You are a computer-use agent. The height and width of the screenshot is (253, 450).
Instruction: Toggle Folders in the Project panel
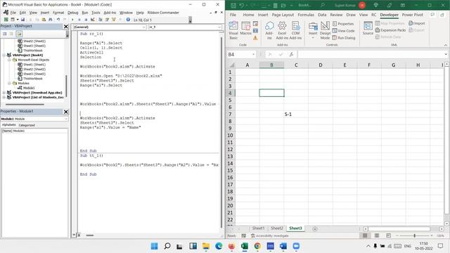pyautogui.click(x=19, y=34)
